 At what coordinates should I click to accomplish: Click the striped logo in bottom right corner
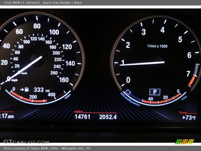point(184,141)
